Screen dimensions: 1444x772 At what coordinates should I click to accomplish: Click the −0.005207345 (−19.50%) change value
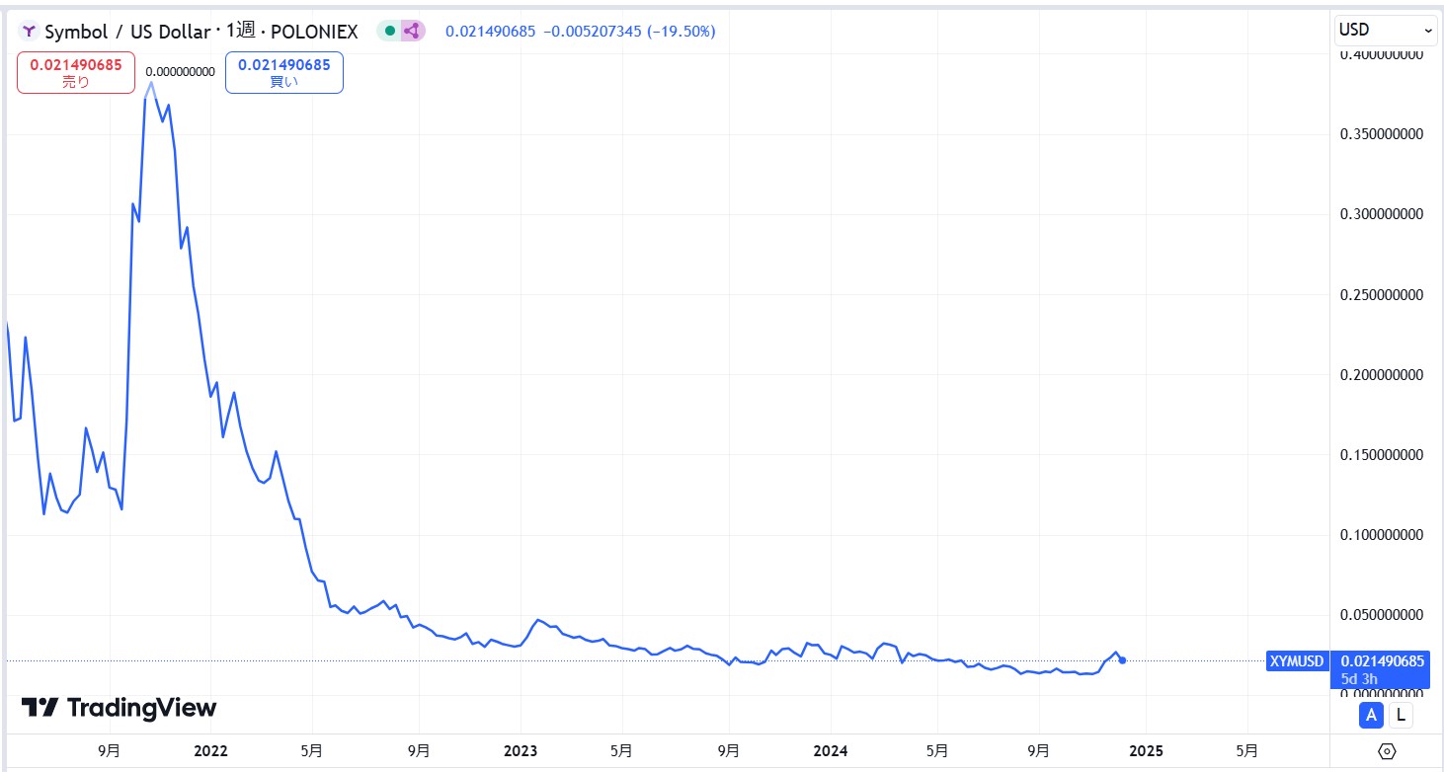pyautogui.click(x=630, y=32)
